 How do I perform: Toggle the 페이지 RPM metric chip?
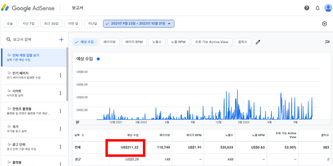(134, 42)
